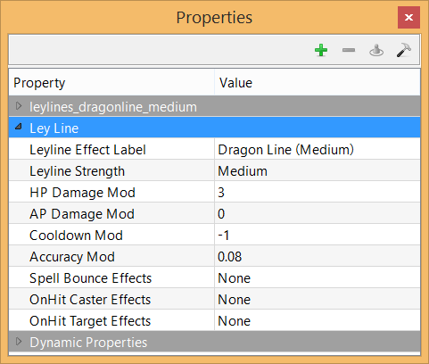Screen dimensions: 429x364
Task: Click the gray minus remove property icon
Action: coord(349,50)
